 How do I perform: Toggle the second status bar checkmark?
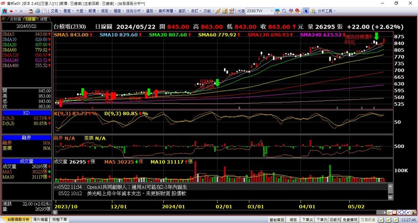[x=389, y=220]
